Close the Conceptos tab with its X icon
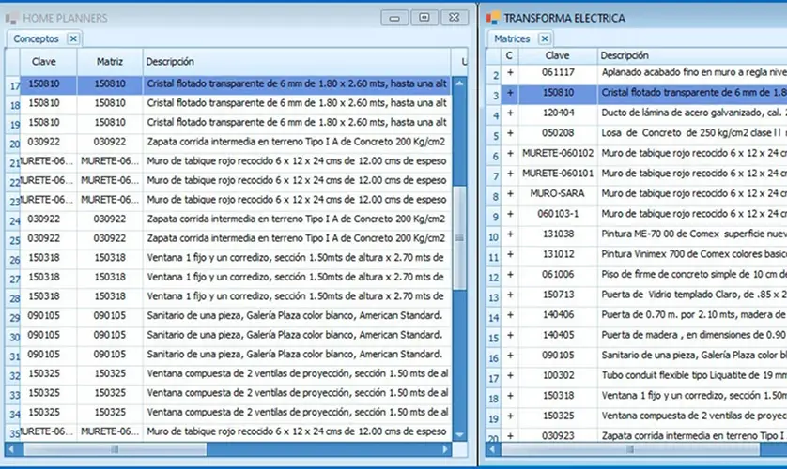Viewport: 787px width, 469px height. tap(74, 38)
